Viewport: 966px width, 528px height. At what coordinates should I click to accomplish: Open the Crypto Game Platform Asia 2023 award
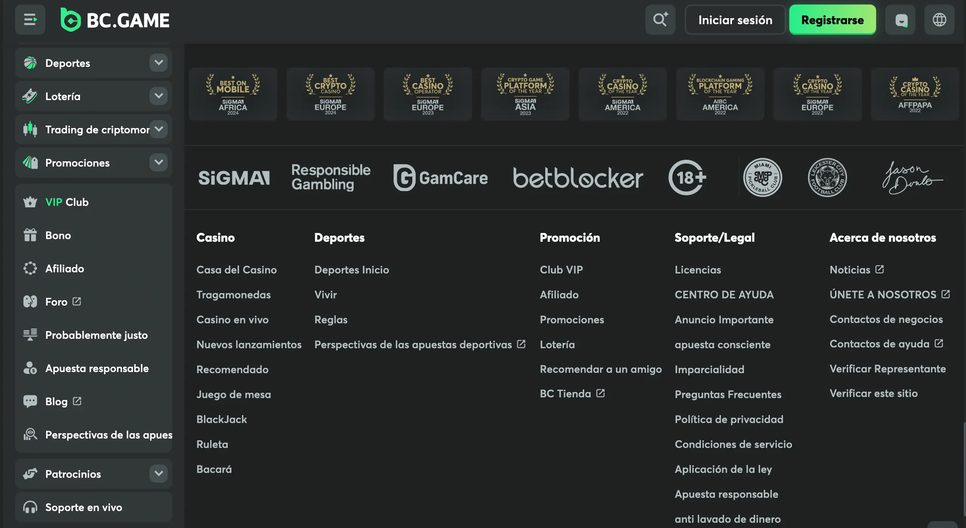pyautogui.click(x=525, y=94)
